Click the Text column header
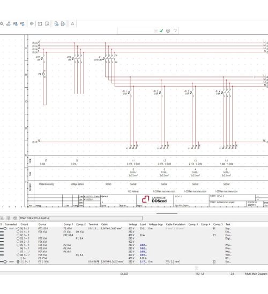The width and height of the screenshot is (268, 294). [228, 225]
